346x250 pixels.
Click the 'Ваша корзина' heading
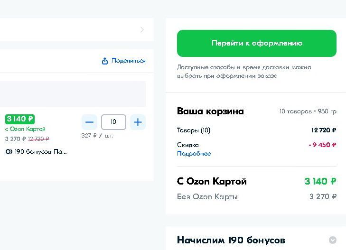tap(210, 111)
